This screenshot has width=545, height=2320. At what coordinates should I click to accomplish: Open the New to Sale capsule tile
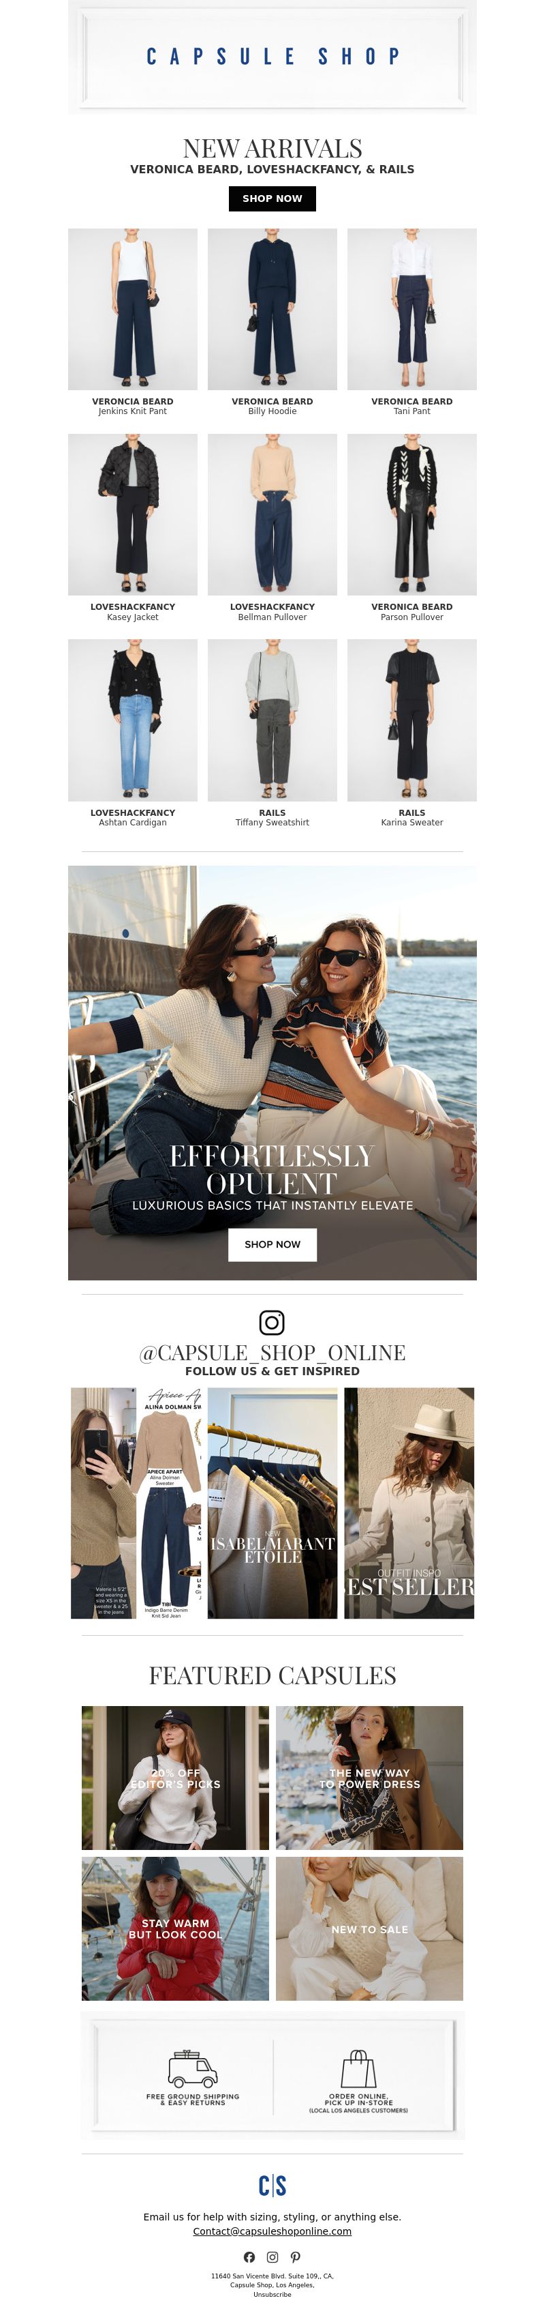click(x=370, y=1928)
